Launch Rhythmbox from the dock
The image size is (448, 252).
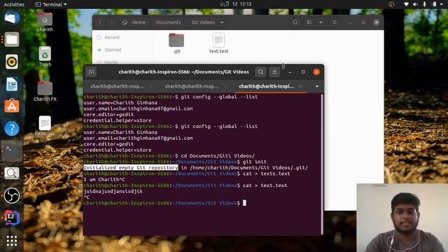[12, 62]
